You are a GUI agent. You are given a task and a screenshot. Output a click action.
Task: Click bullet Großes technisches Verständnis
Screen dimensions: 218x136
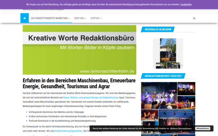point(68,116)
